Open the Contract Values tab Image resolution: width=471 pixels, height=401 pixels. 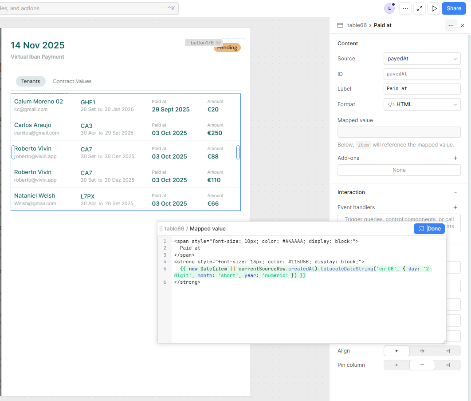[72, 81]
